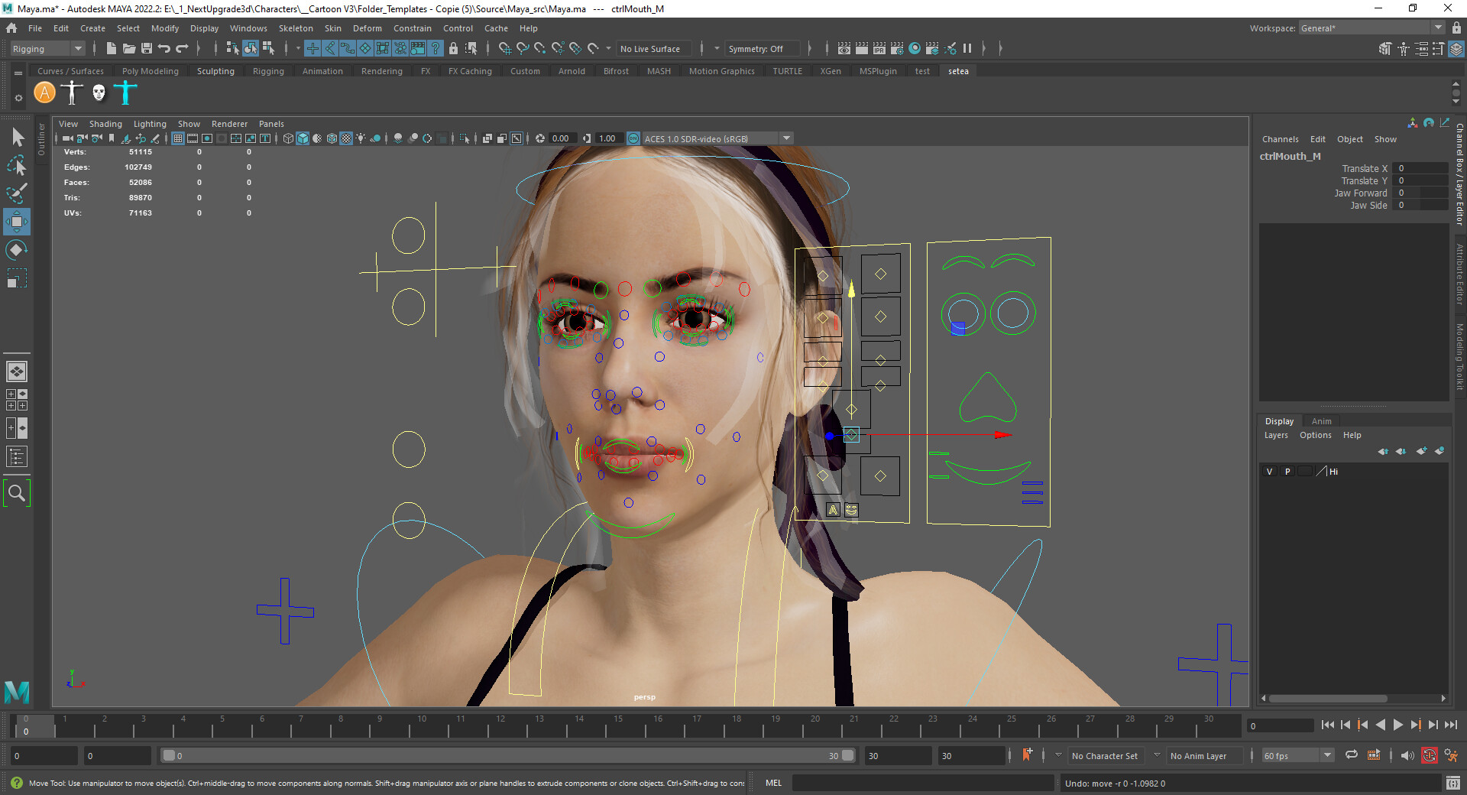This screenshot has width=1467, height=795.
Task: Toggle Symmetry off dropdown setting
Action: click(762, 48)
